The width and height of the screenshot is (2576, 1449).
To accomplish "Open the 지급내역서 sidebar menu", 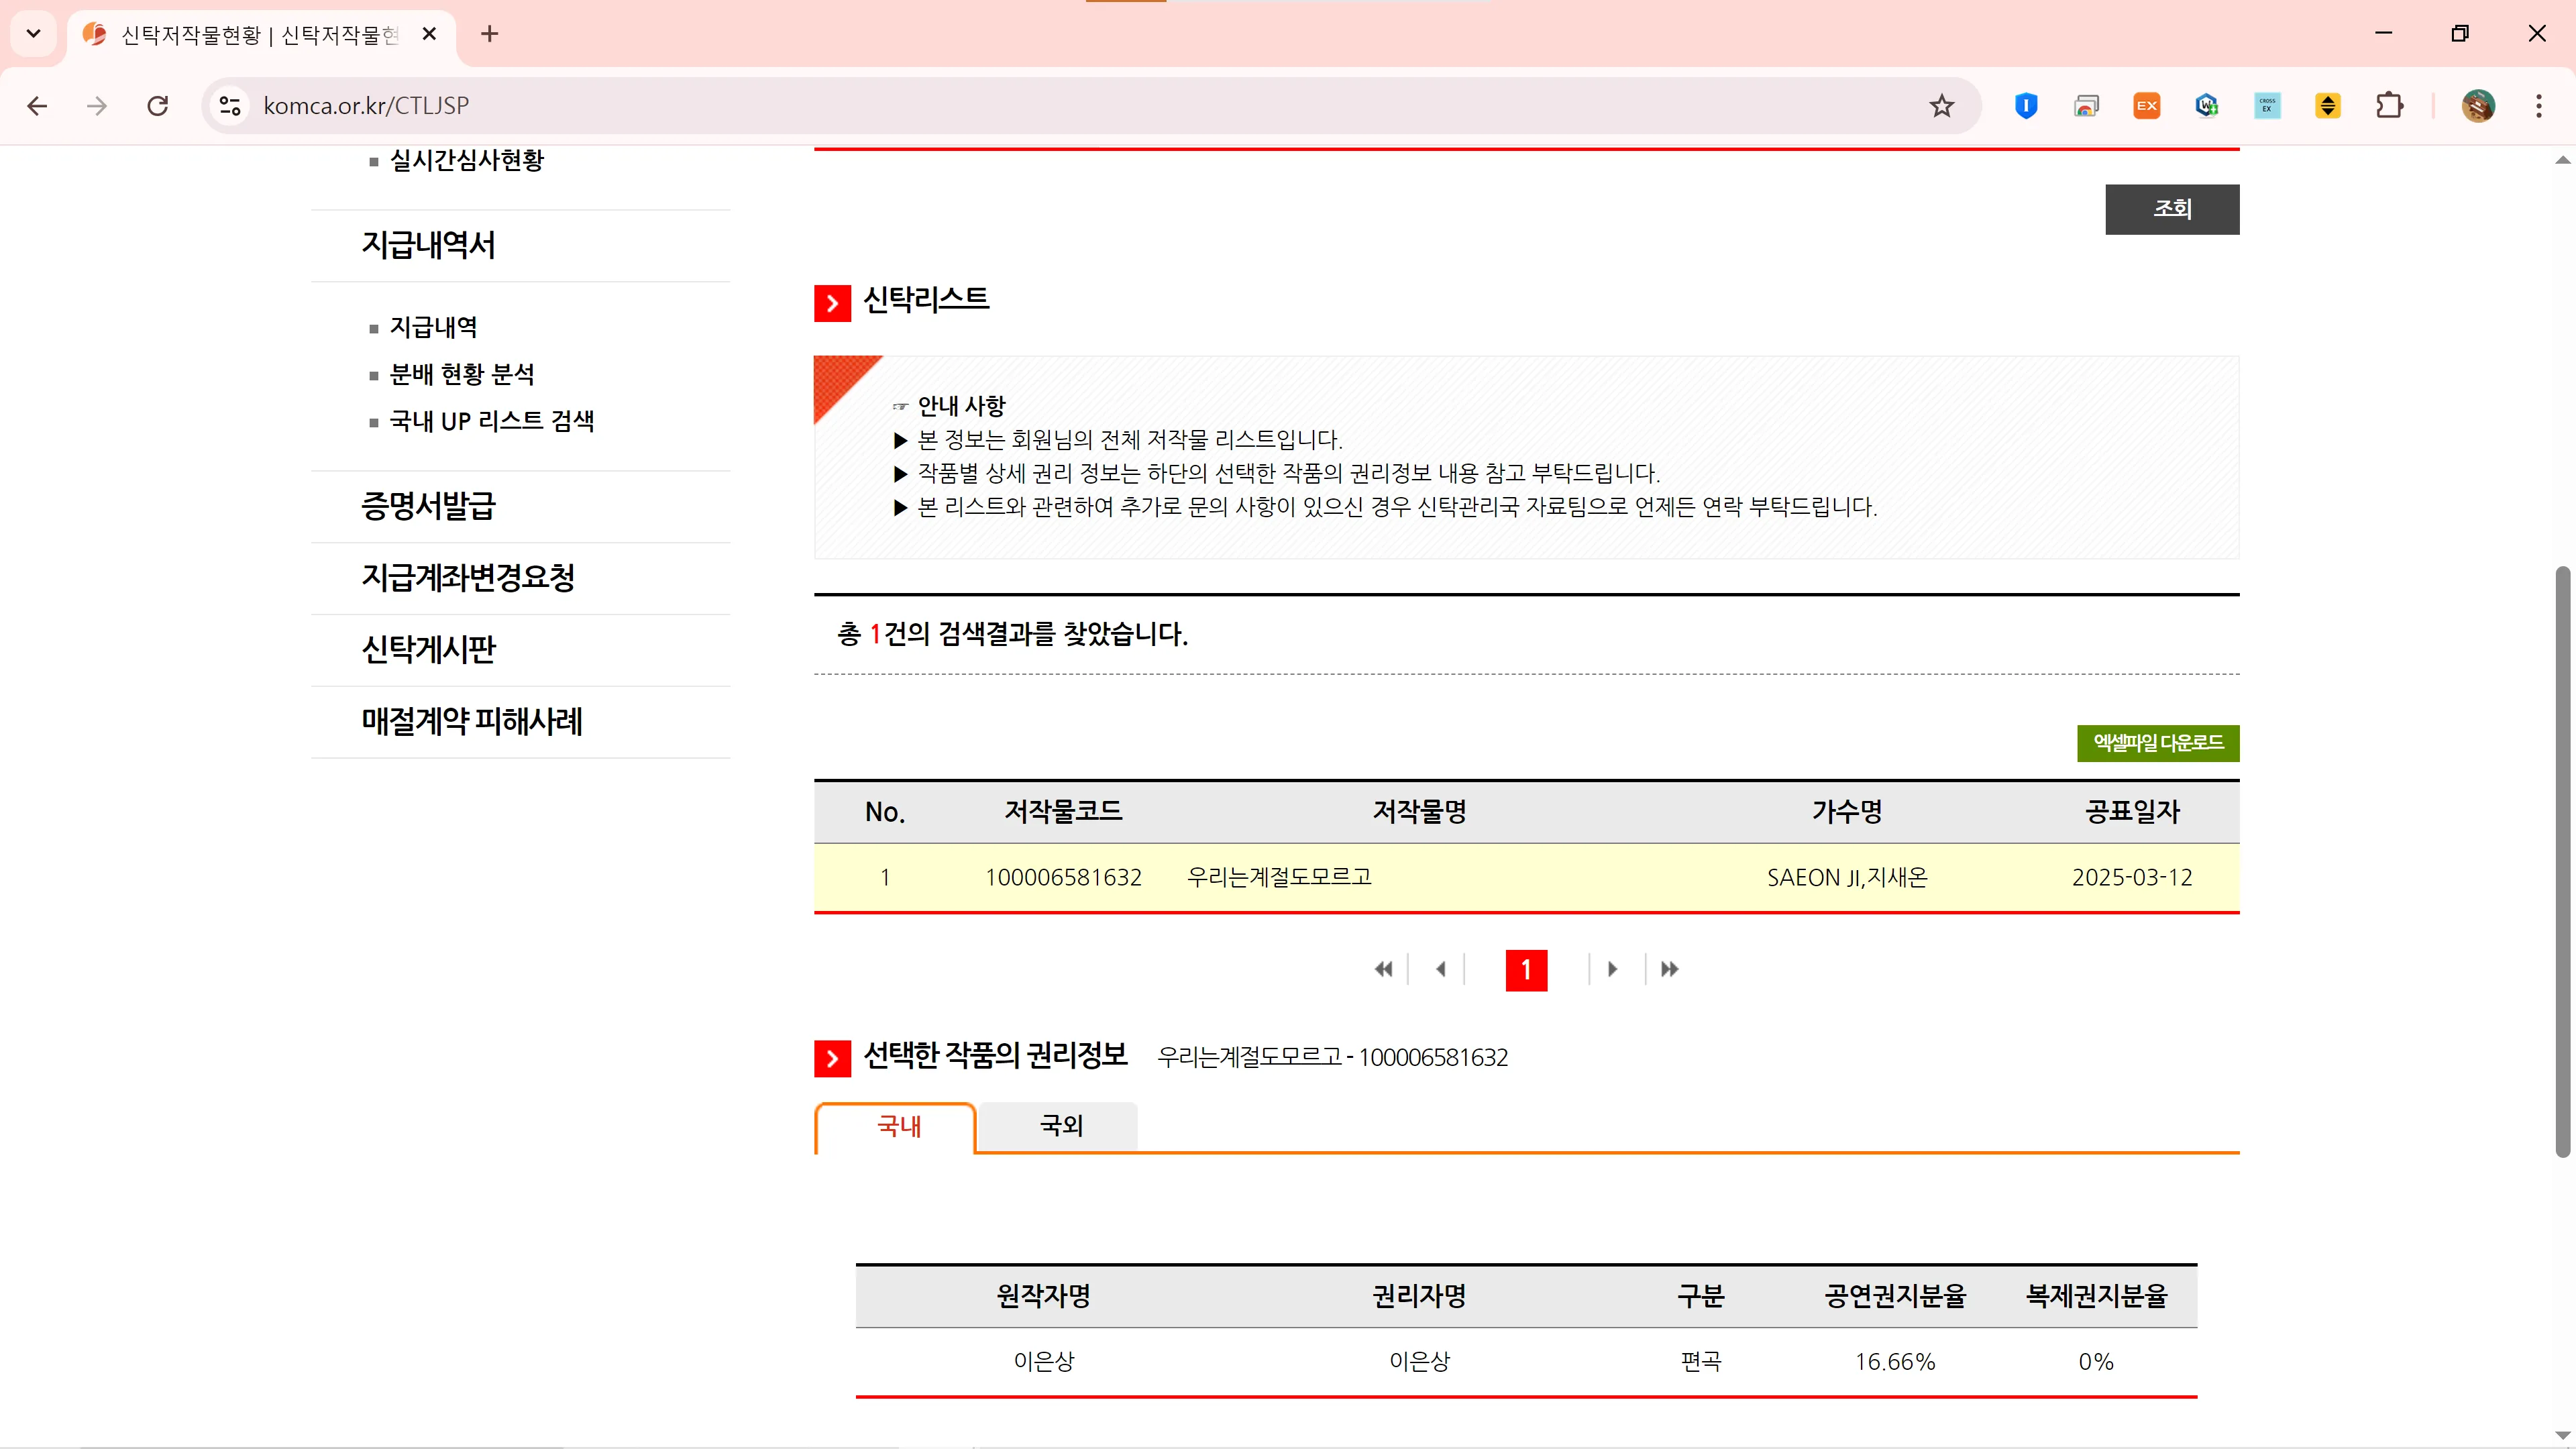I will (428, 245).
